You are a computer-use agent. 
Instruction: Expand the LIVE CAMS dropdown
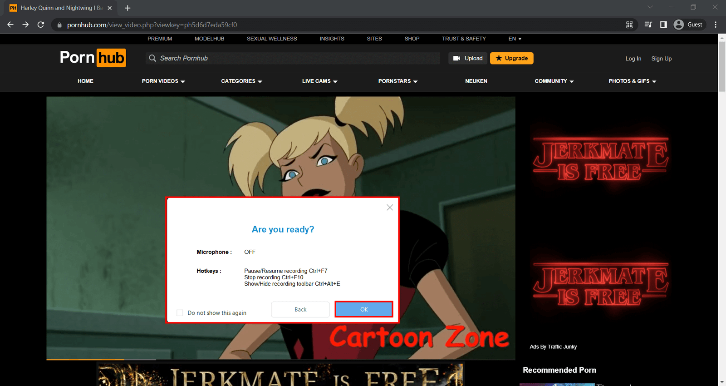[x=320, y=81]
